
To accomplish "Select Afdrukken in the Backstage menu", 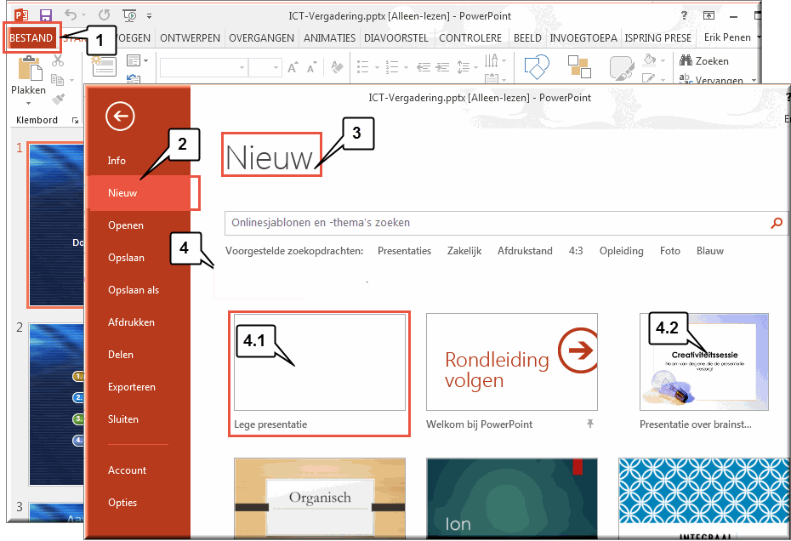I will click(131, 322).
